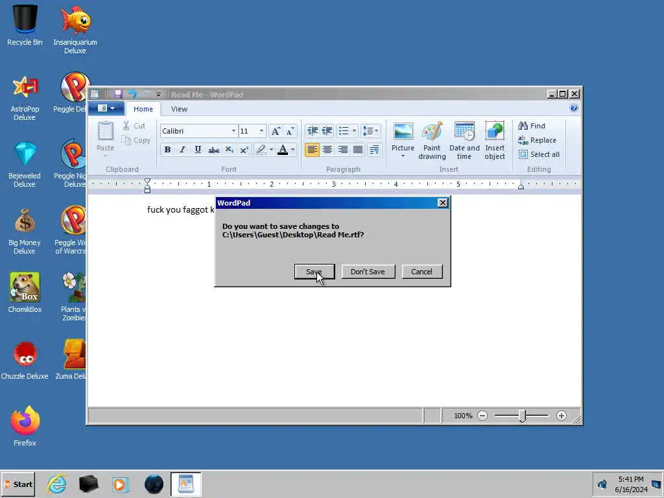This screenshot has height=498, width=664.
Task: Open the Start menu
Action: coord(18,484)
